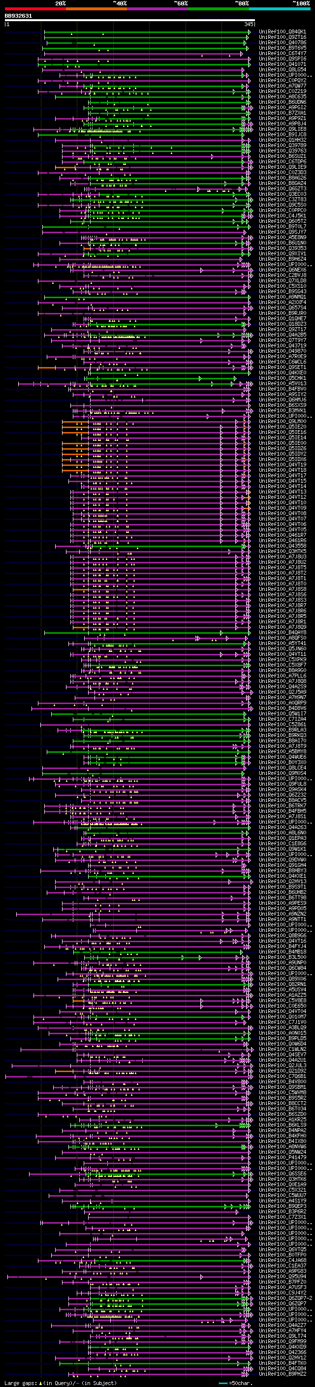This screenshot has height=1387, width=315.
Task: Select hit label UniRef100_C3ZT83
Action: (283, 200)
